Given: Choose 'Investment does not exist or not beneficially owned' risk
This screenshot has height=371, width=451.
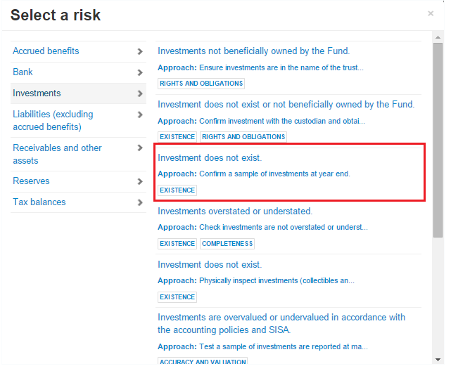Looking at the screenshot, I should point(286,105).
